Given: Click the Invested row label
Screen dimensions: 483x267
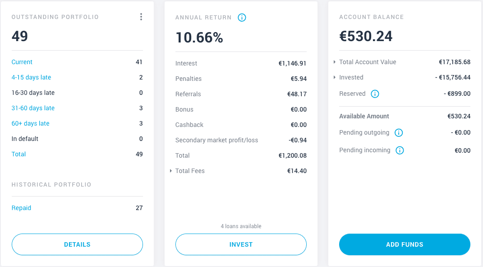Looking at the screenshot, I should pyautogui.click(x=351, y=77).
